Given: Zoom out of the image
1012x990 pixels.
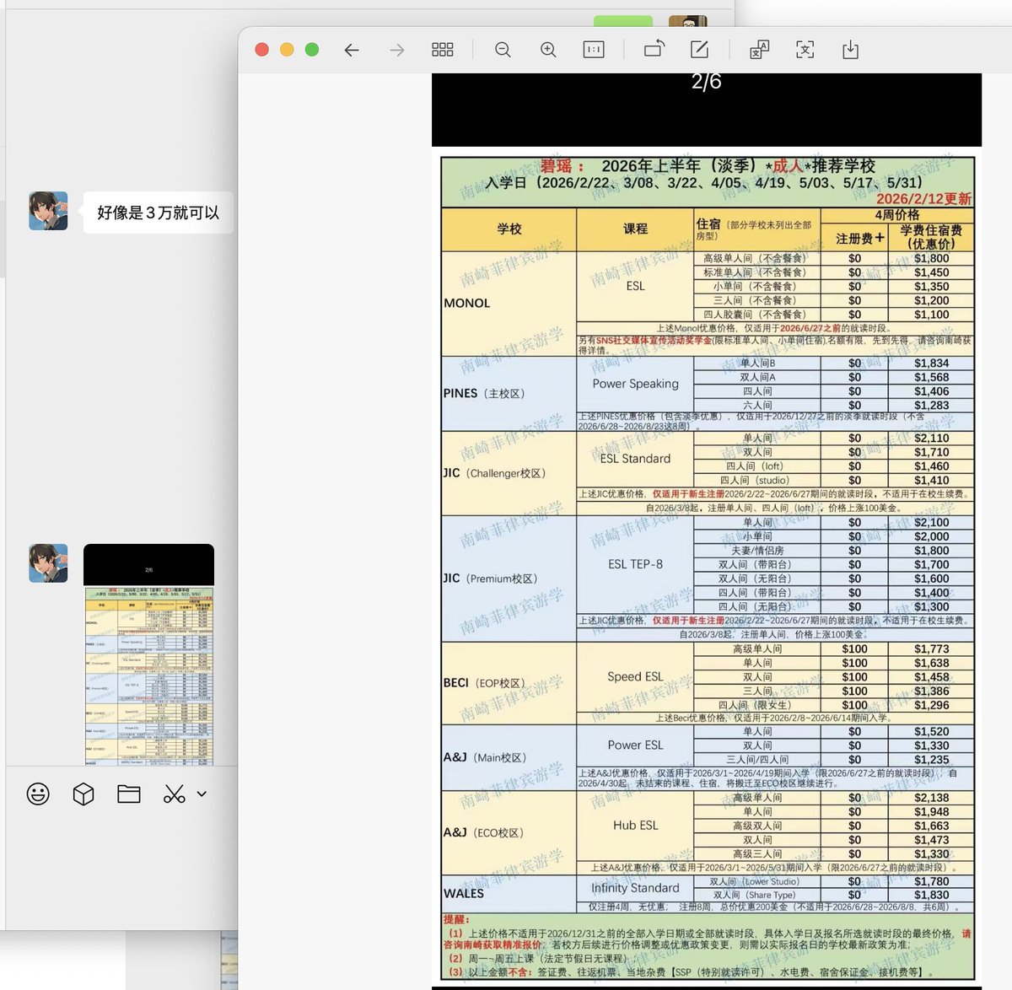Looking at the screenshot, I should 503,51.
